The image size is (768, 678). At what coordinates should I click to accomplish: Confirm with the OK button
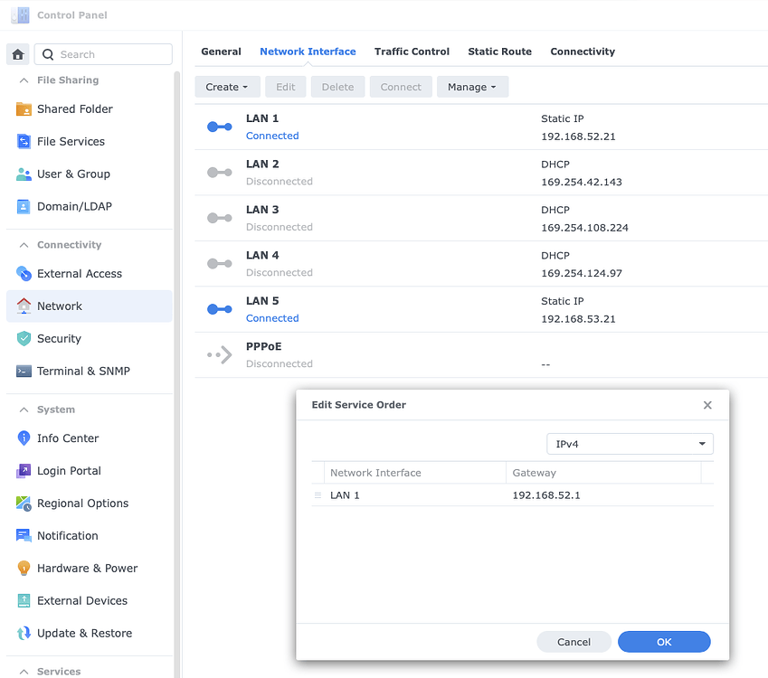tap(664, 642)
